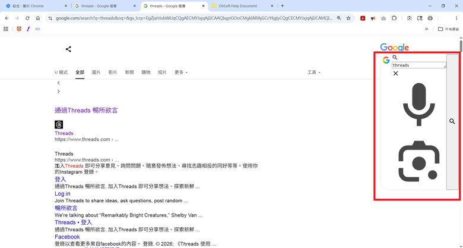Open the 所有書籤 bookmarks folder
Viewport: 463px width, 248px height.
click(449, 29)
